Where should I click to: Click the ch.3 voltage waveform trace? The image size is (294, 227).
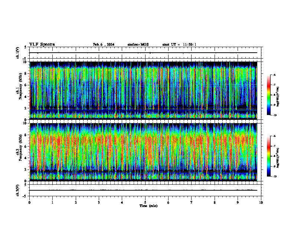(x=143, y=190)
